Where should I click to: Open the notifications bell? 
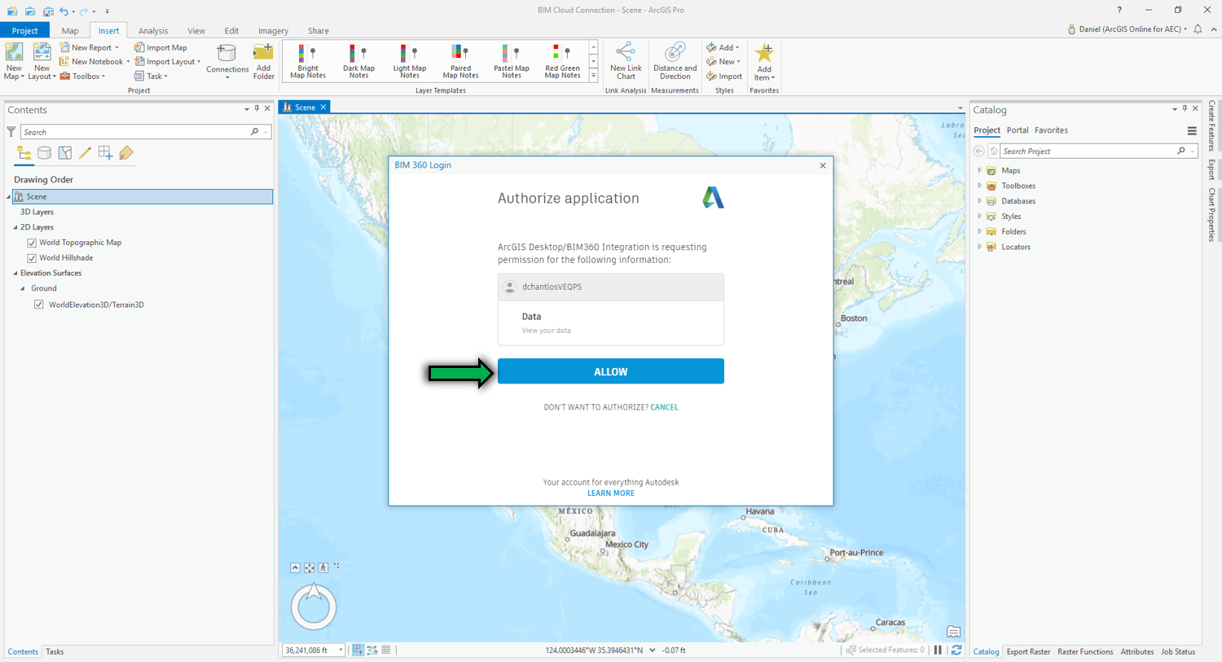click(x=1198, y=29)
